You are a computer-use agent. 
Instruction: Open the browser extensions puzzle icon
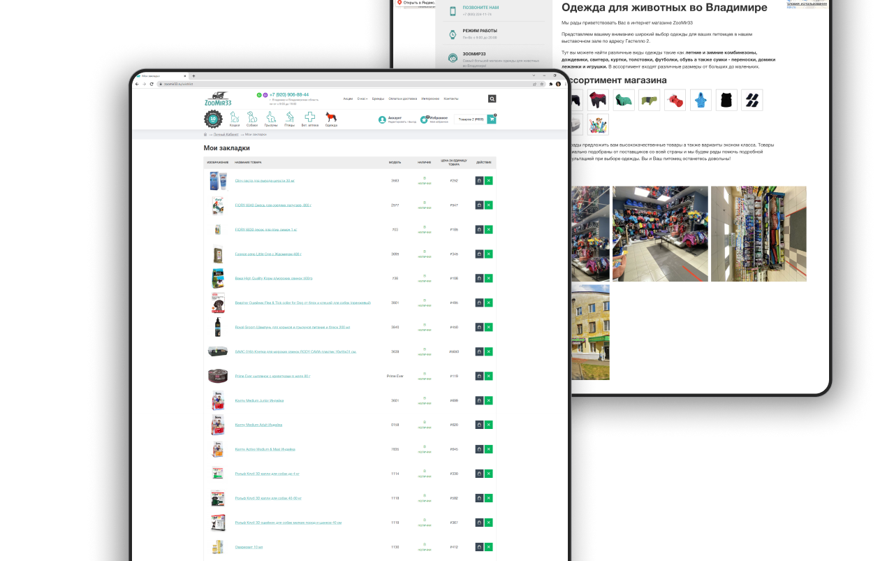[x=551, y=84]
